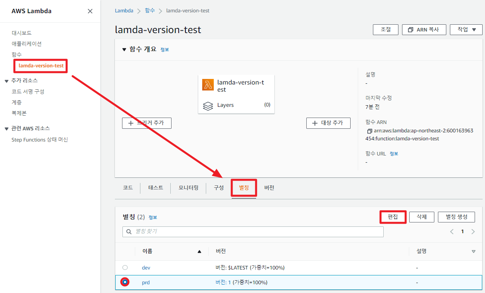Click the 버전 column header
Screen dimensions: 485x293
(x=221, y=252)
